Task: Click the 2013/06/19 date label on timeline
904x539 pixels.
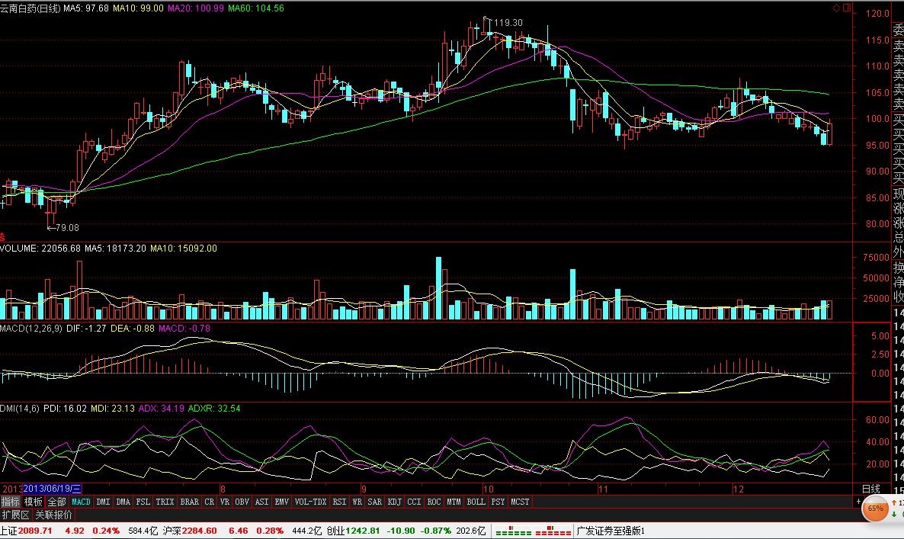Action: [x=53, y=489]
